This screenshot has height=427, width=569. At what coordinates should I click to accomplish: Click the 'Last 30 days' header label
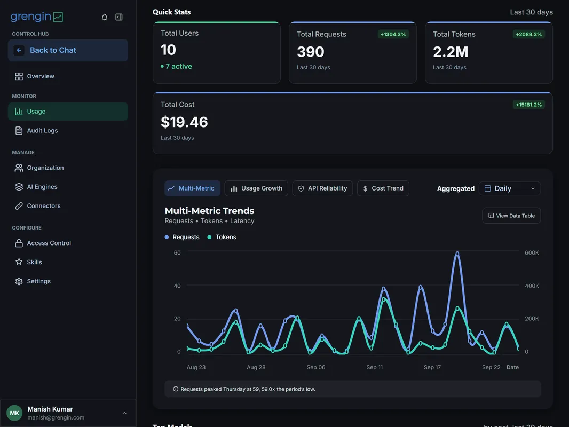click(x=531, y=12)
